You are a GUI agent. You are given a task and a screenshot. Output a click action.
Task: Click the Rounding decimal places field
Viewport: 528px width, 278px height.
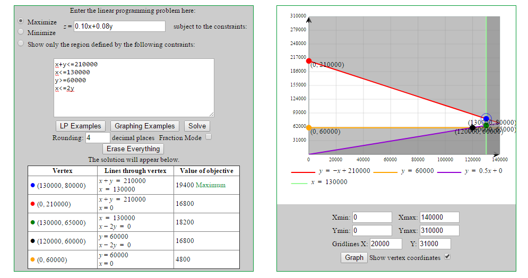point(97,137)
